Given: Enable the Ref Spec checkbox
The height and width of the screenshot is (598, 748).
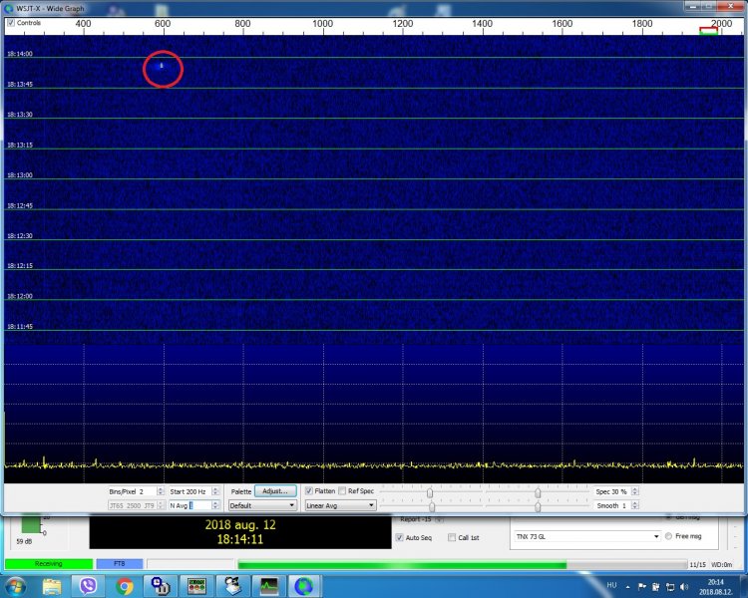Looking at the screenshot, I should tap(341, 491).
